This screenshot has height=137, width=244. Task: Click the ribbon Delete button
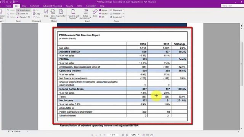click(x=11, y=17)
